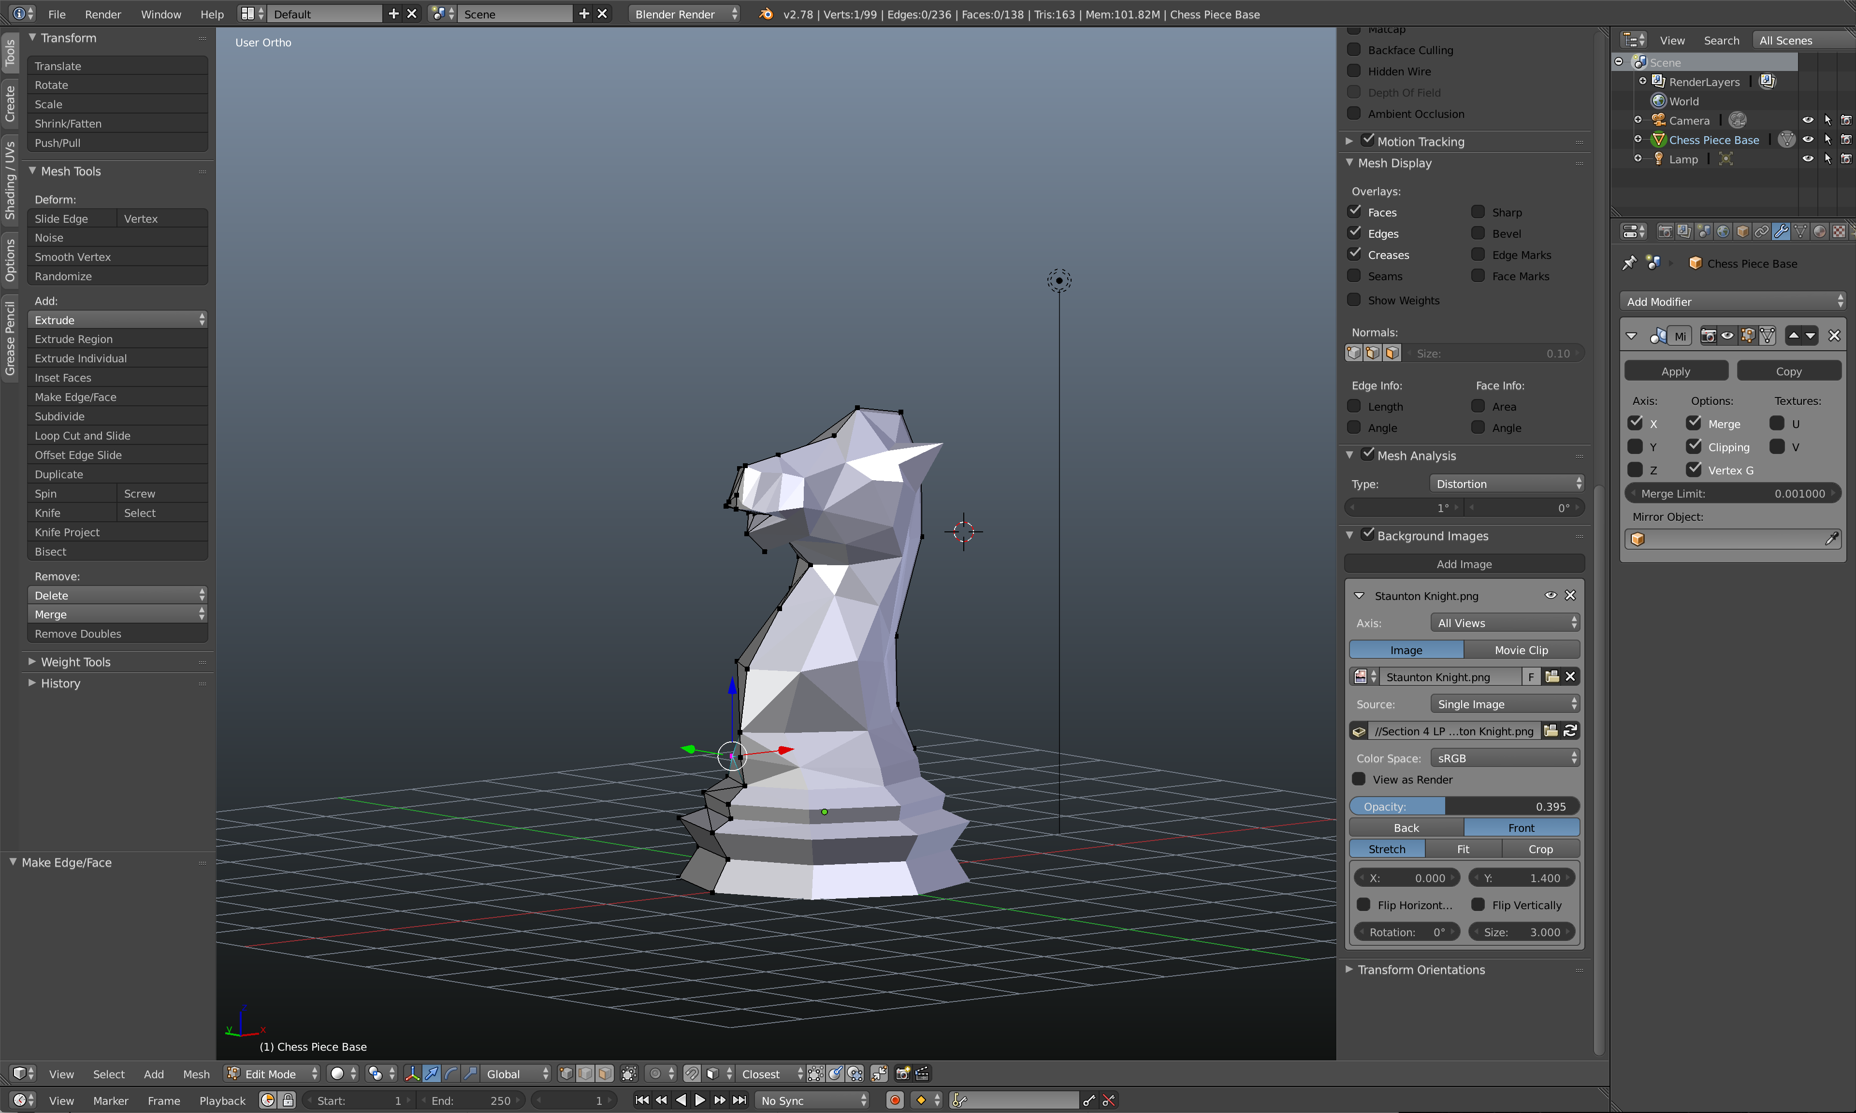The image size is (1856, 1113).
Task: Toggle the Y axis in Mirror modifier
Action: click(1636, 446)
